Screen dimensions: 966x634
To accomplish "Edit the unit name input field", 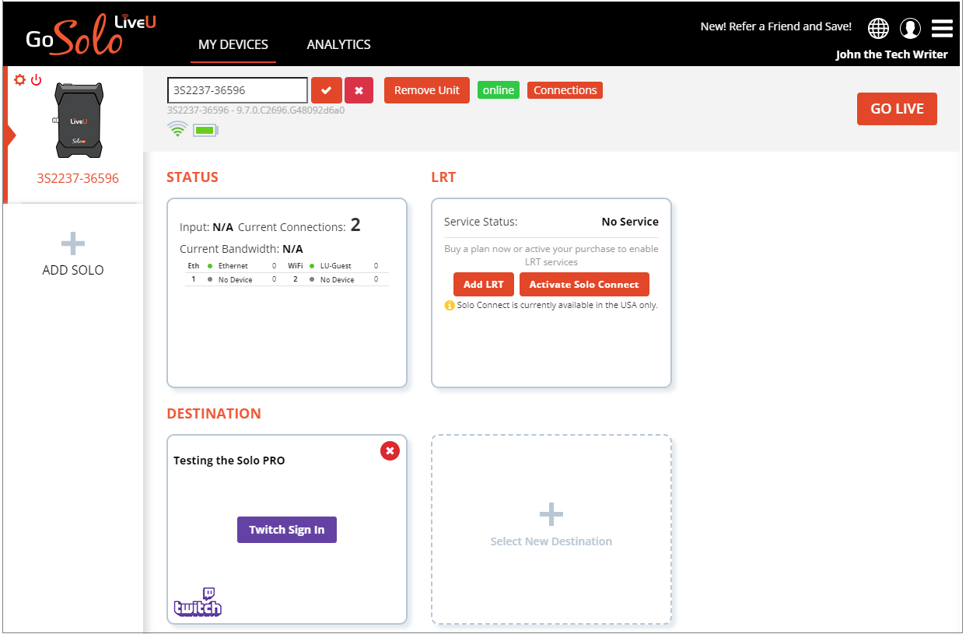I will pos(237,90).
